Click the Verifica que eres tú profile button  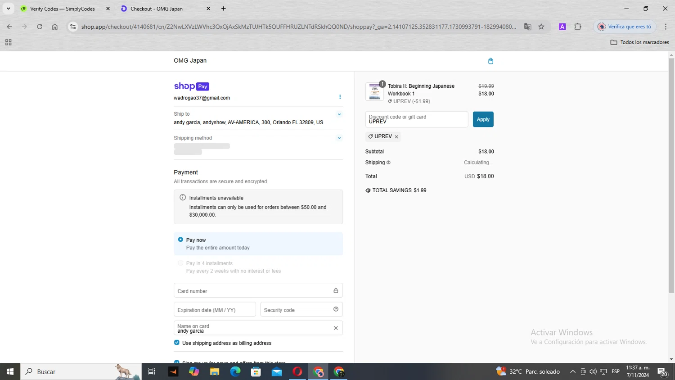point(624,27)
